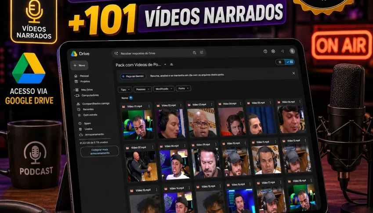373x213 pixels.
Task: Click the 'Pack com Videos de Po...' folder title
Action: tap(138, 65)
